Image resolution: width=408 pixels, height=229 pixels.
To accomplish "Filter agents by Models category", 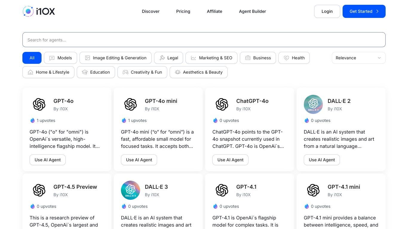I will pyautogui.click(x=60, y=58).
